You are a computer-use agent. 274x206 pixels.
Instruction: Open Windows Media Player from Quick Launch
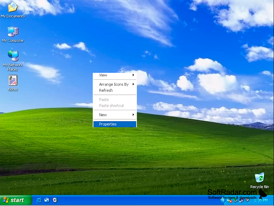coord(55,200)
